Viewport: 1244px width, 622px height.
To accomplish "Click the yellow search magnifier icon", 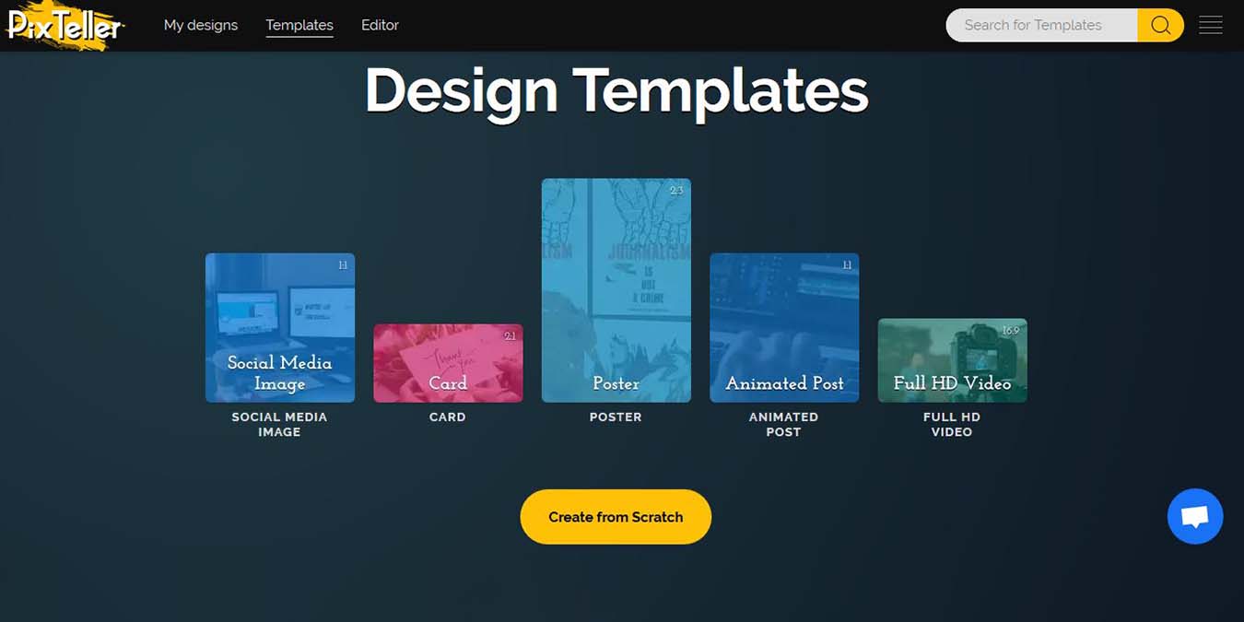I will pos(1160,25).
